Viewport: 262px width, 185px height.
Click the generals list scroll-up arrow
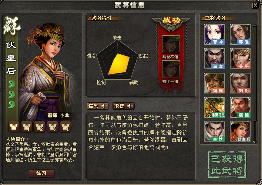click(x=255, y=25)
